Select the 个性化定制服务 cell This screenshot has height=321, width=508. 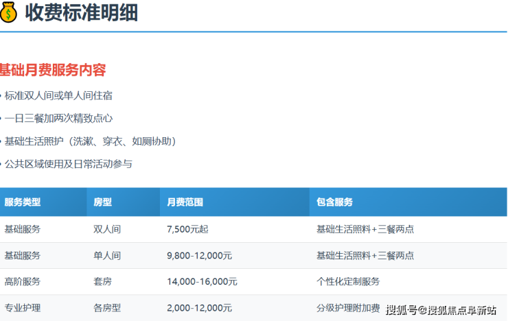(348, 281)
